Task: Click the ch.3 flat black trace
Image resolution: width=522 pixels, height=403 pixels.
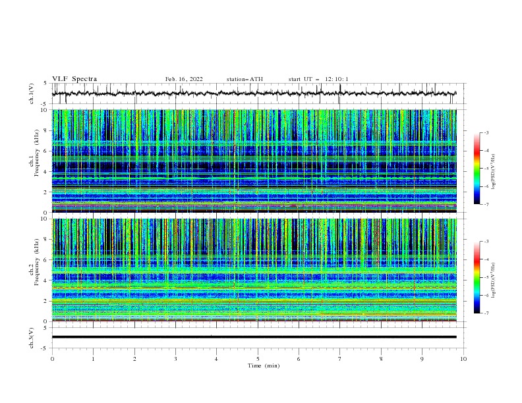Action: [254, 337]
